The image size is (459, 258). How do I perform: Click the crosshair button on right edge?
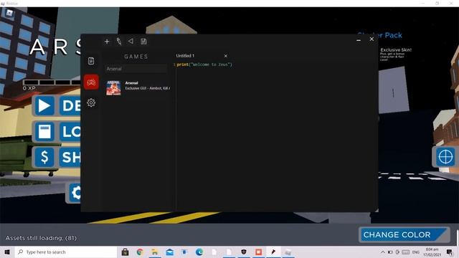[445, 157]
